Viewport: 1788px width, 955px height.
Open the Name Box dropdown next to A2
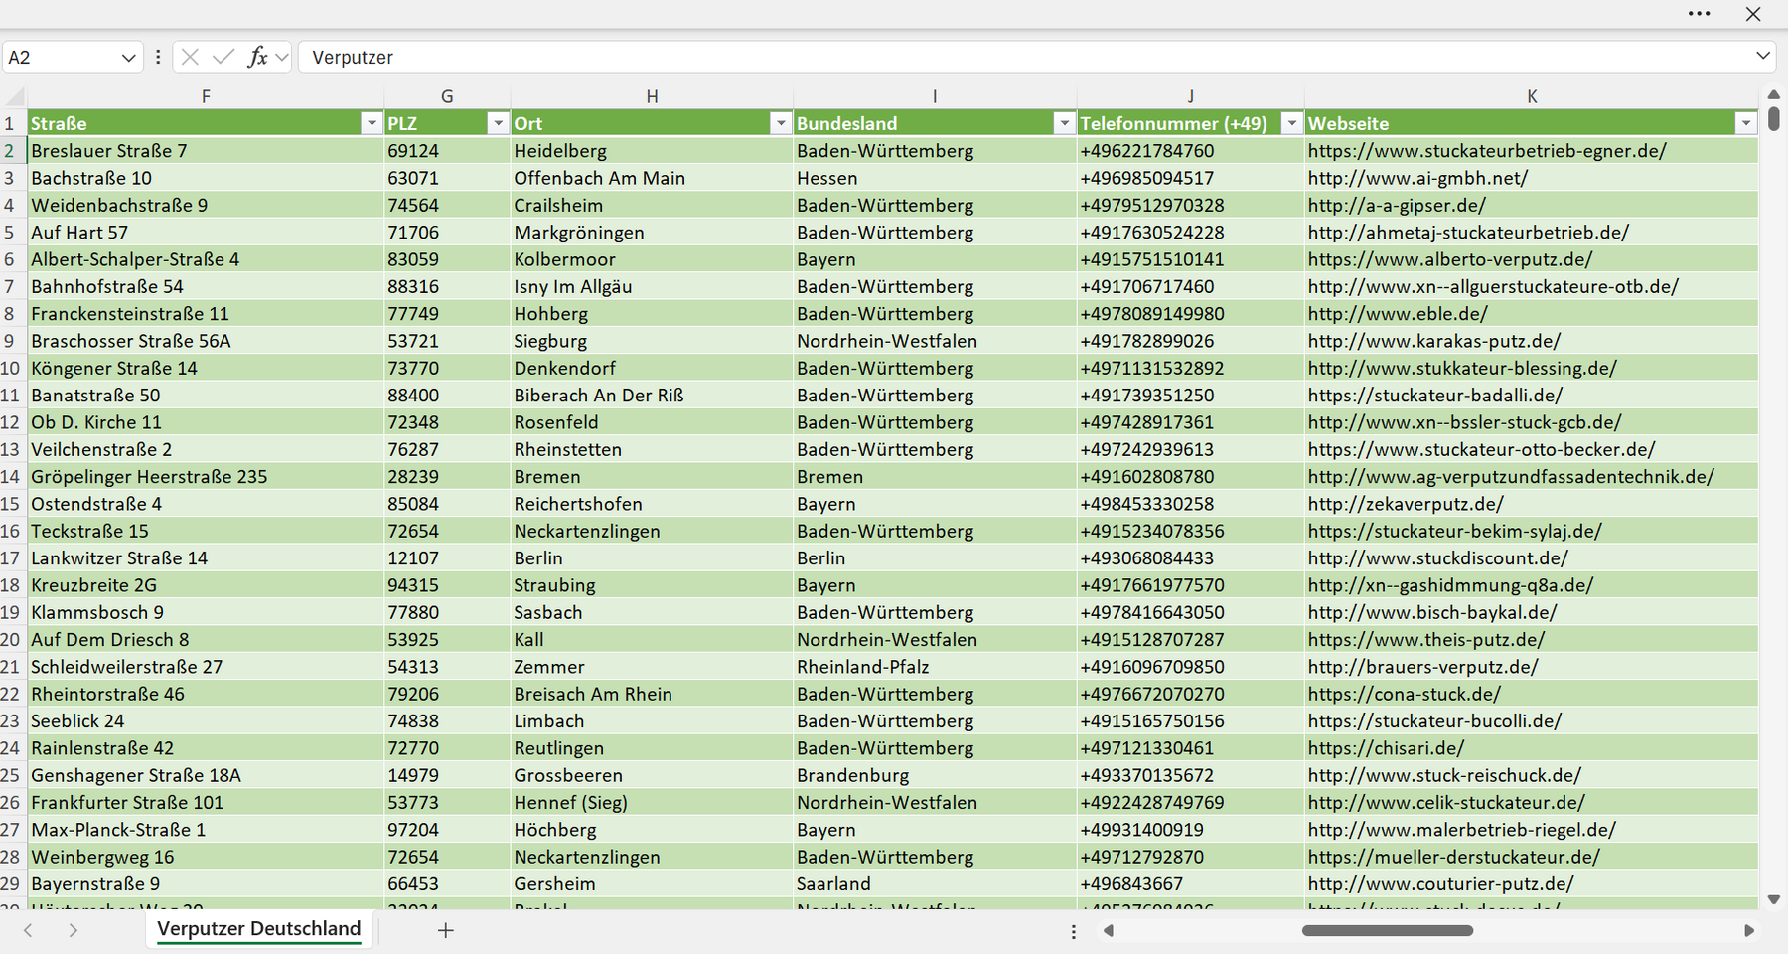point(128,58)
